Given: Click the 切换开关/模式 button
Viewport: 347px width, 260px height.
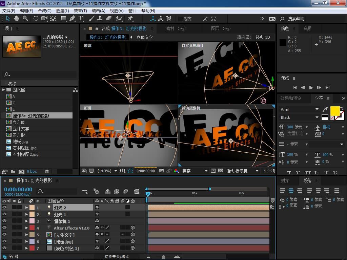Looking at the screenshot, I should click(117, 257).
